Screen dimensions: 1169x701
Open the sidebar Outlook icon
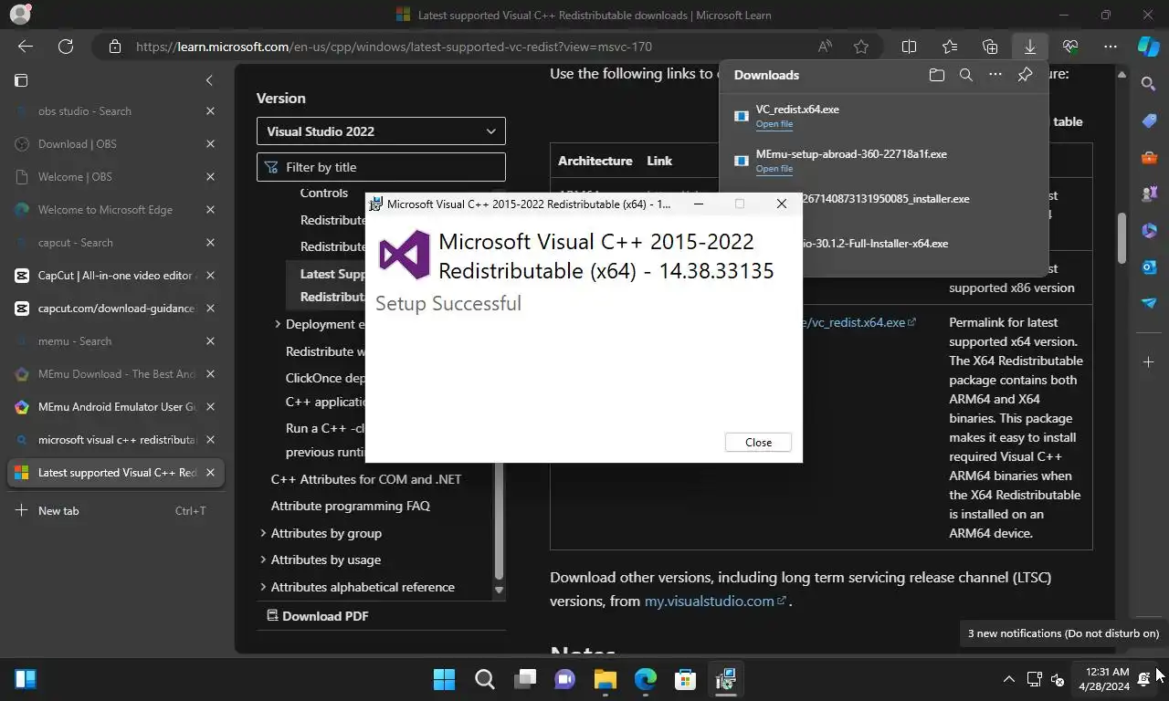coord(1149,267)
